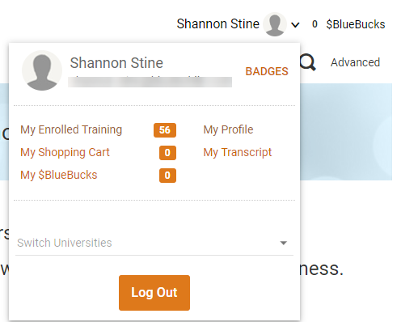This screenshot has height=322, width=401.
Task: Collapse the user menu chevron
Action: (x=295, y=25)
